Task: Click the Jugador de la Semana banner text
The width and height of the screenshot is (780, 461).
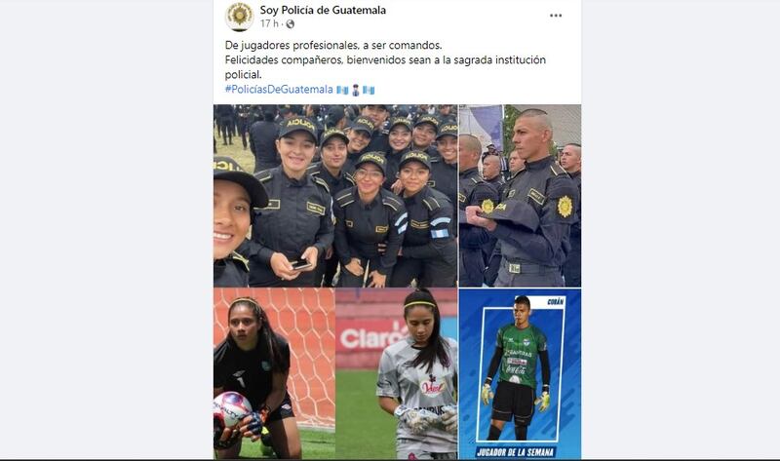Action: (x=516, y=452)
